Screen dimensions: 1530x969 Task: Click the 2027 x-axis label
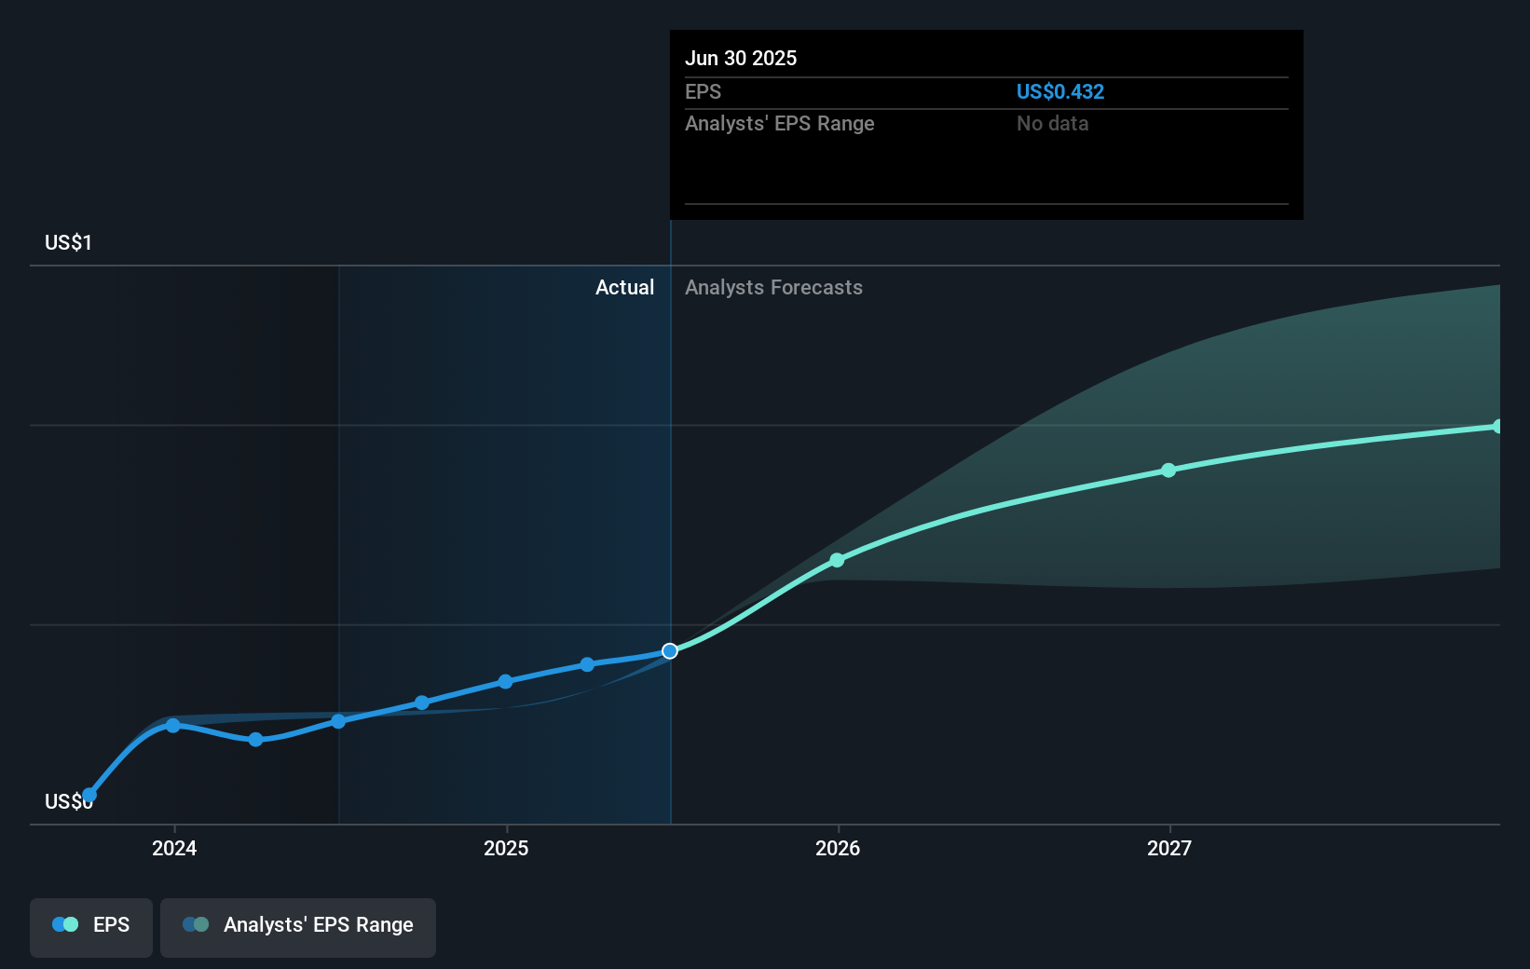point(1169,849)
